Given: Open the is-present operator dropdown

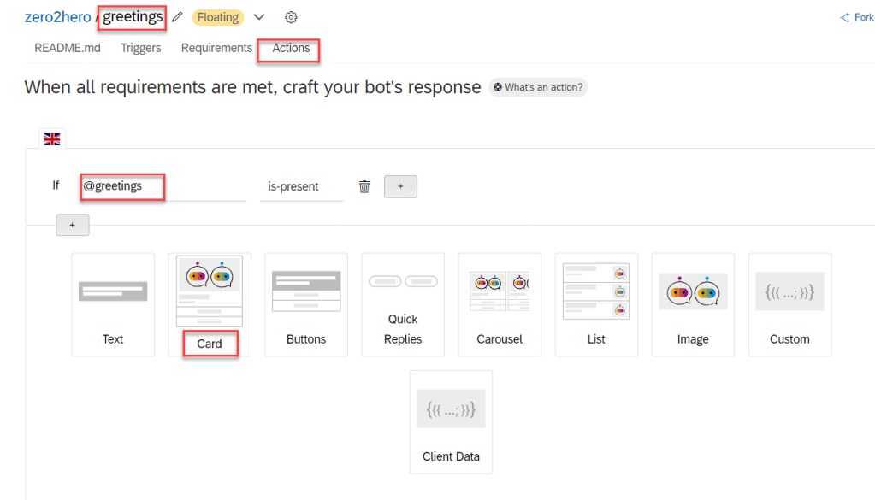Looking at the screenshot, I should click(x=301, y=186).
